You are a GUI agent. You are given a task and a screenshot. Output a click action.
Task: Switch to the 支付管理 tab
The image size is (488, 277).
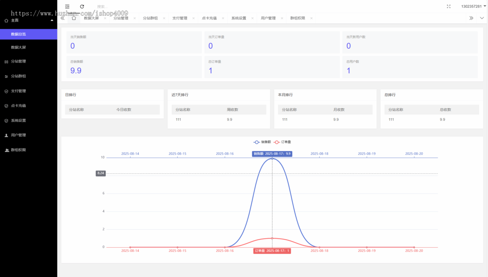point(180,18)
